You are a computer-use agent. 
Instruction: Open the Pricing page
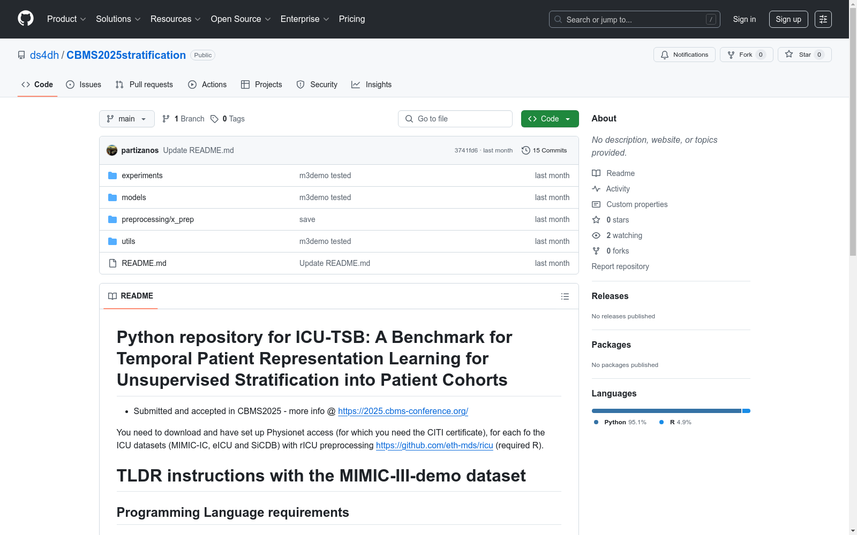[x=352, y=19]
